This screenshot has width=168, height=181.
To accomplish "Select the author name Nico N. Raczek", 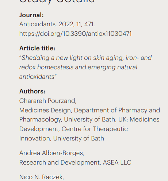I will [42, 177].
